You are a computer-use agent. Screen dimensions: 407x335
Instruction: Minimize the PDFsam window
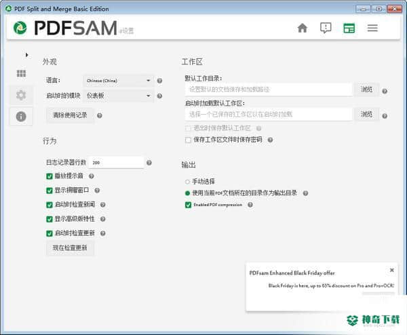pos(363,9)
